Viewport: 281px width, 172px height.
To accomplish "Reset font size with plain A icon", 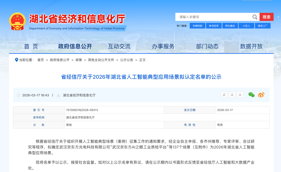I will tap(240, 95).
